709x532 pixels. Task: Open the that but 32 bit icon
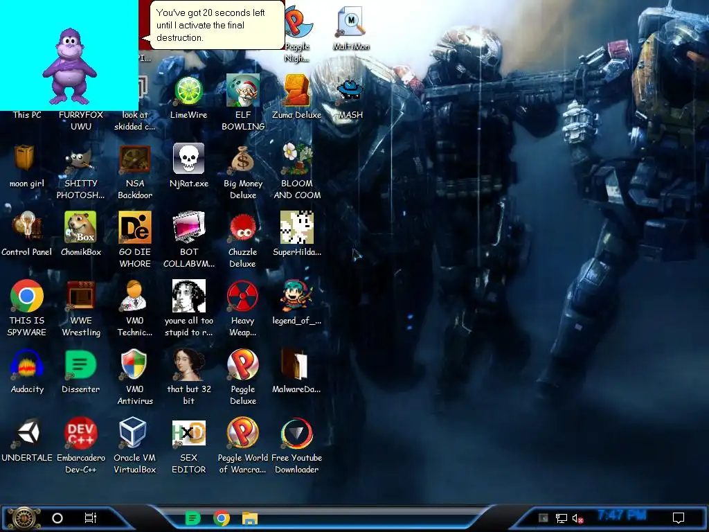coord(188,365)
